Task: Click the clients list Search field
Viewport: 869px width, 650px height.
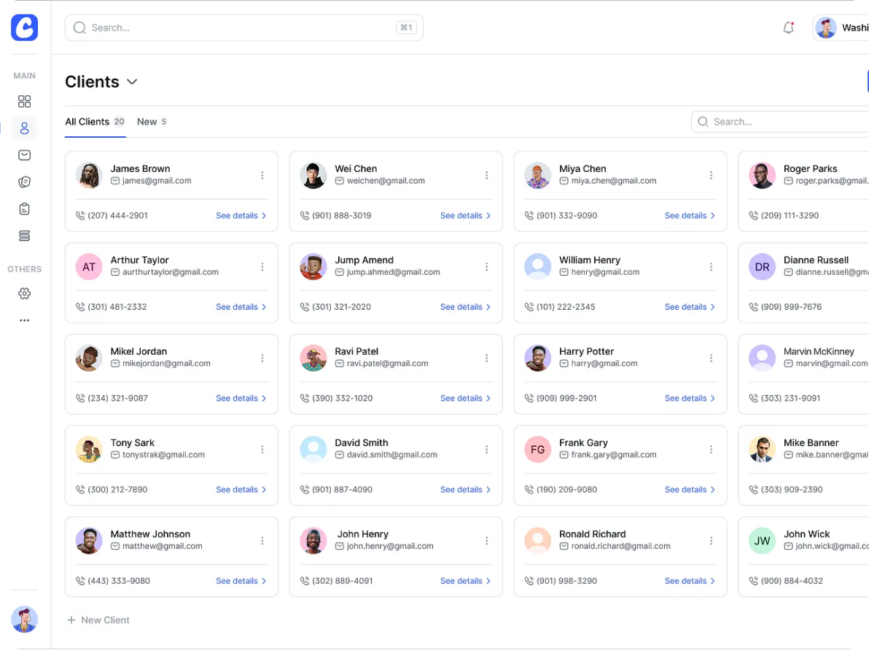Action: click(x=780, y=122)
